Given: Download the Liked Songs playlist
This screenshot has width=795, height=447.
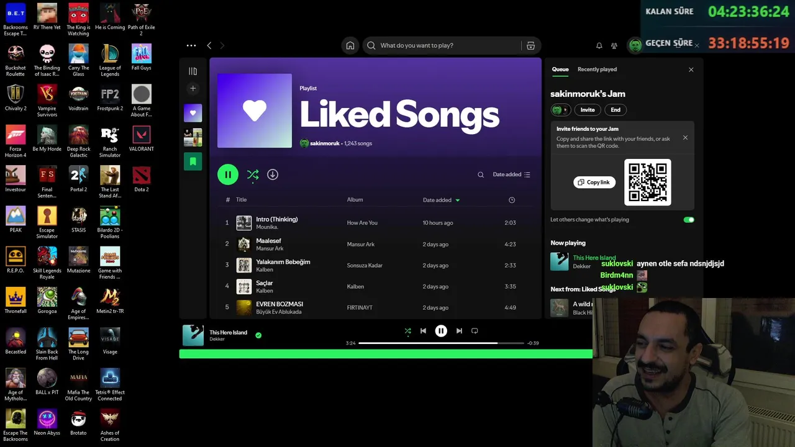Looking at the screenshot, I should (x=273, y=174).
